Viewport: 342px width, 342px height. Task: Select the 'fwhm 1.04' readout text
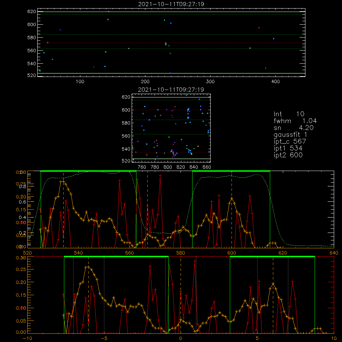[x=295, y=121]
